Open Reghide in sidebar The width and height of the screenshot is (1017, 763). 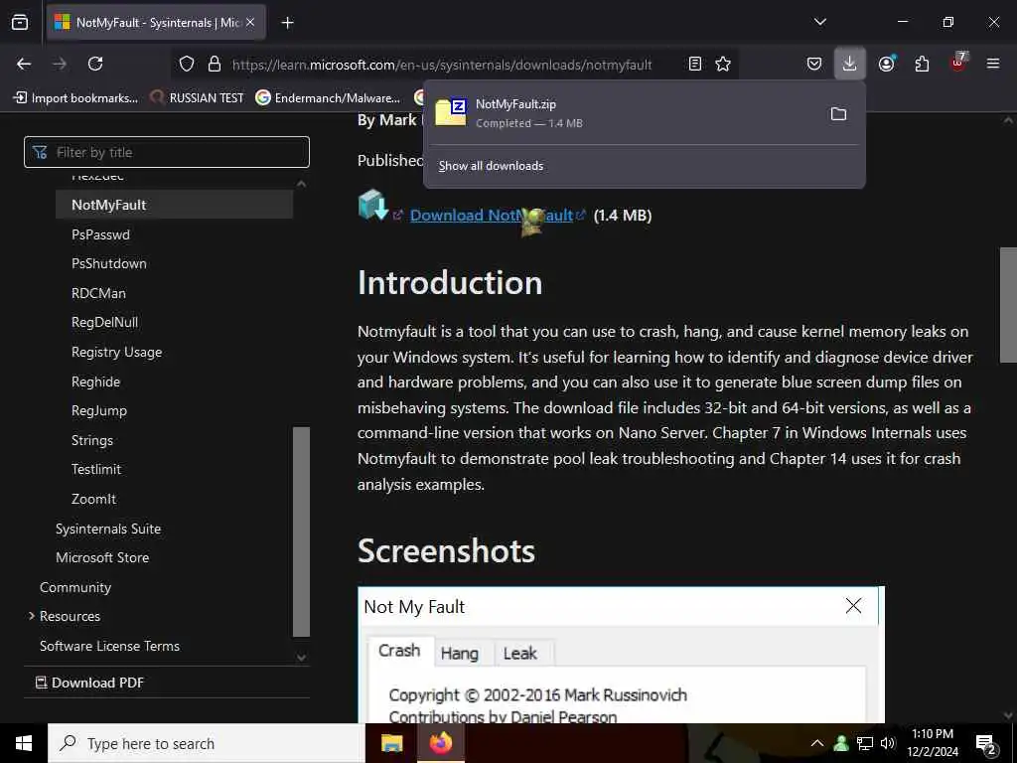point(95,381)
